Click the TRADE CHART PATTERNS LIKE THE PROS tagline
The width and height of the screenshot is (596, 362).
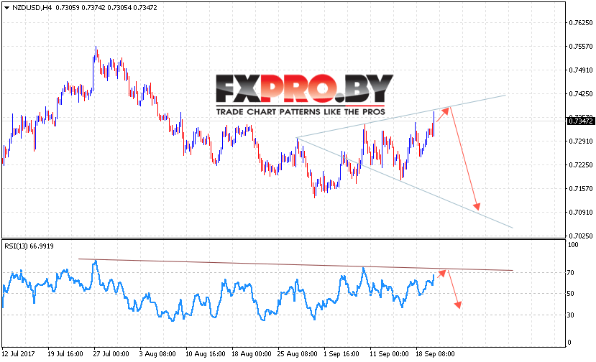(x=301, y=111)
